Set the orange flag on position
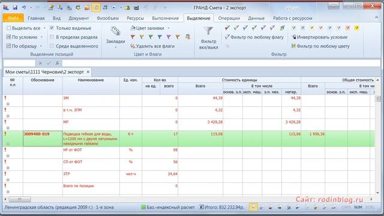 178,37
